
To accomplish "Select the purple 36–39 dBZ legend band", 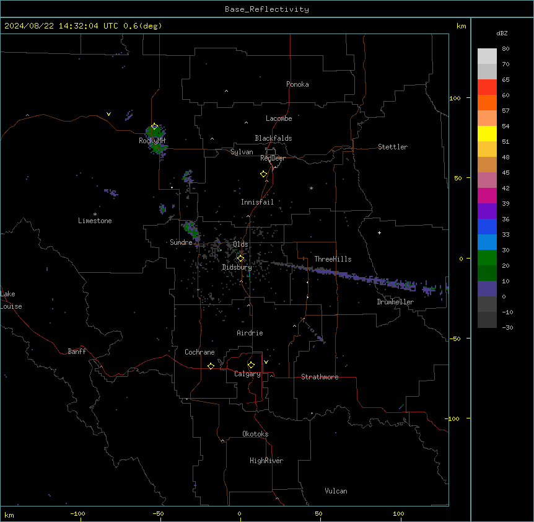I will (487, 211).
